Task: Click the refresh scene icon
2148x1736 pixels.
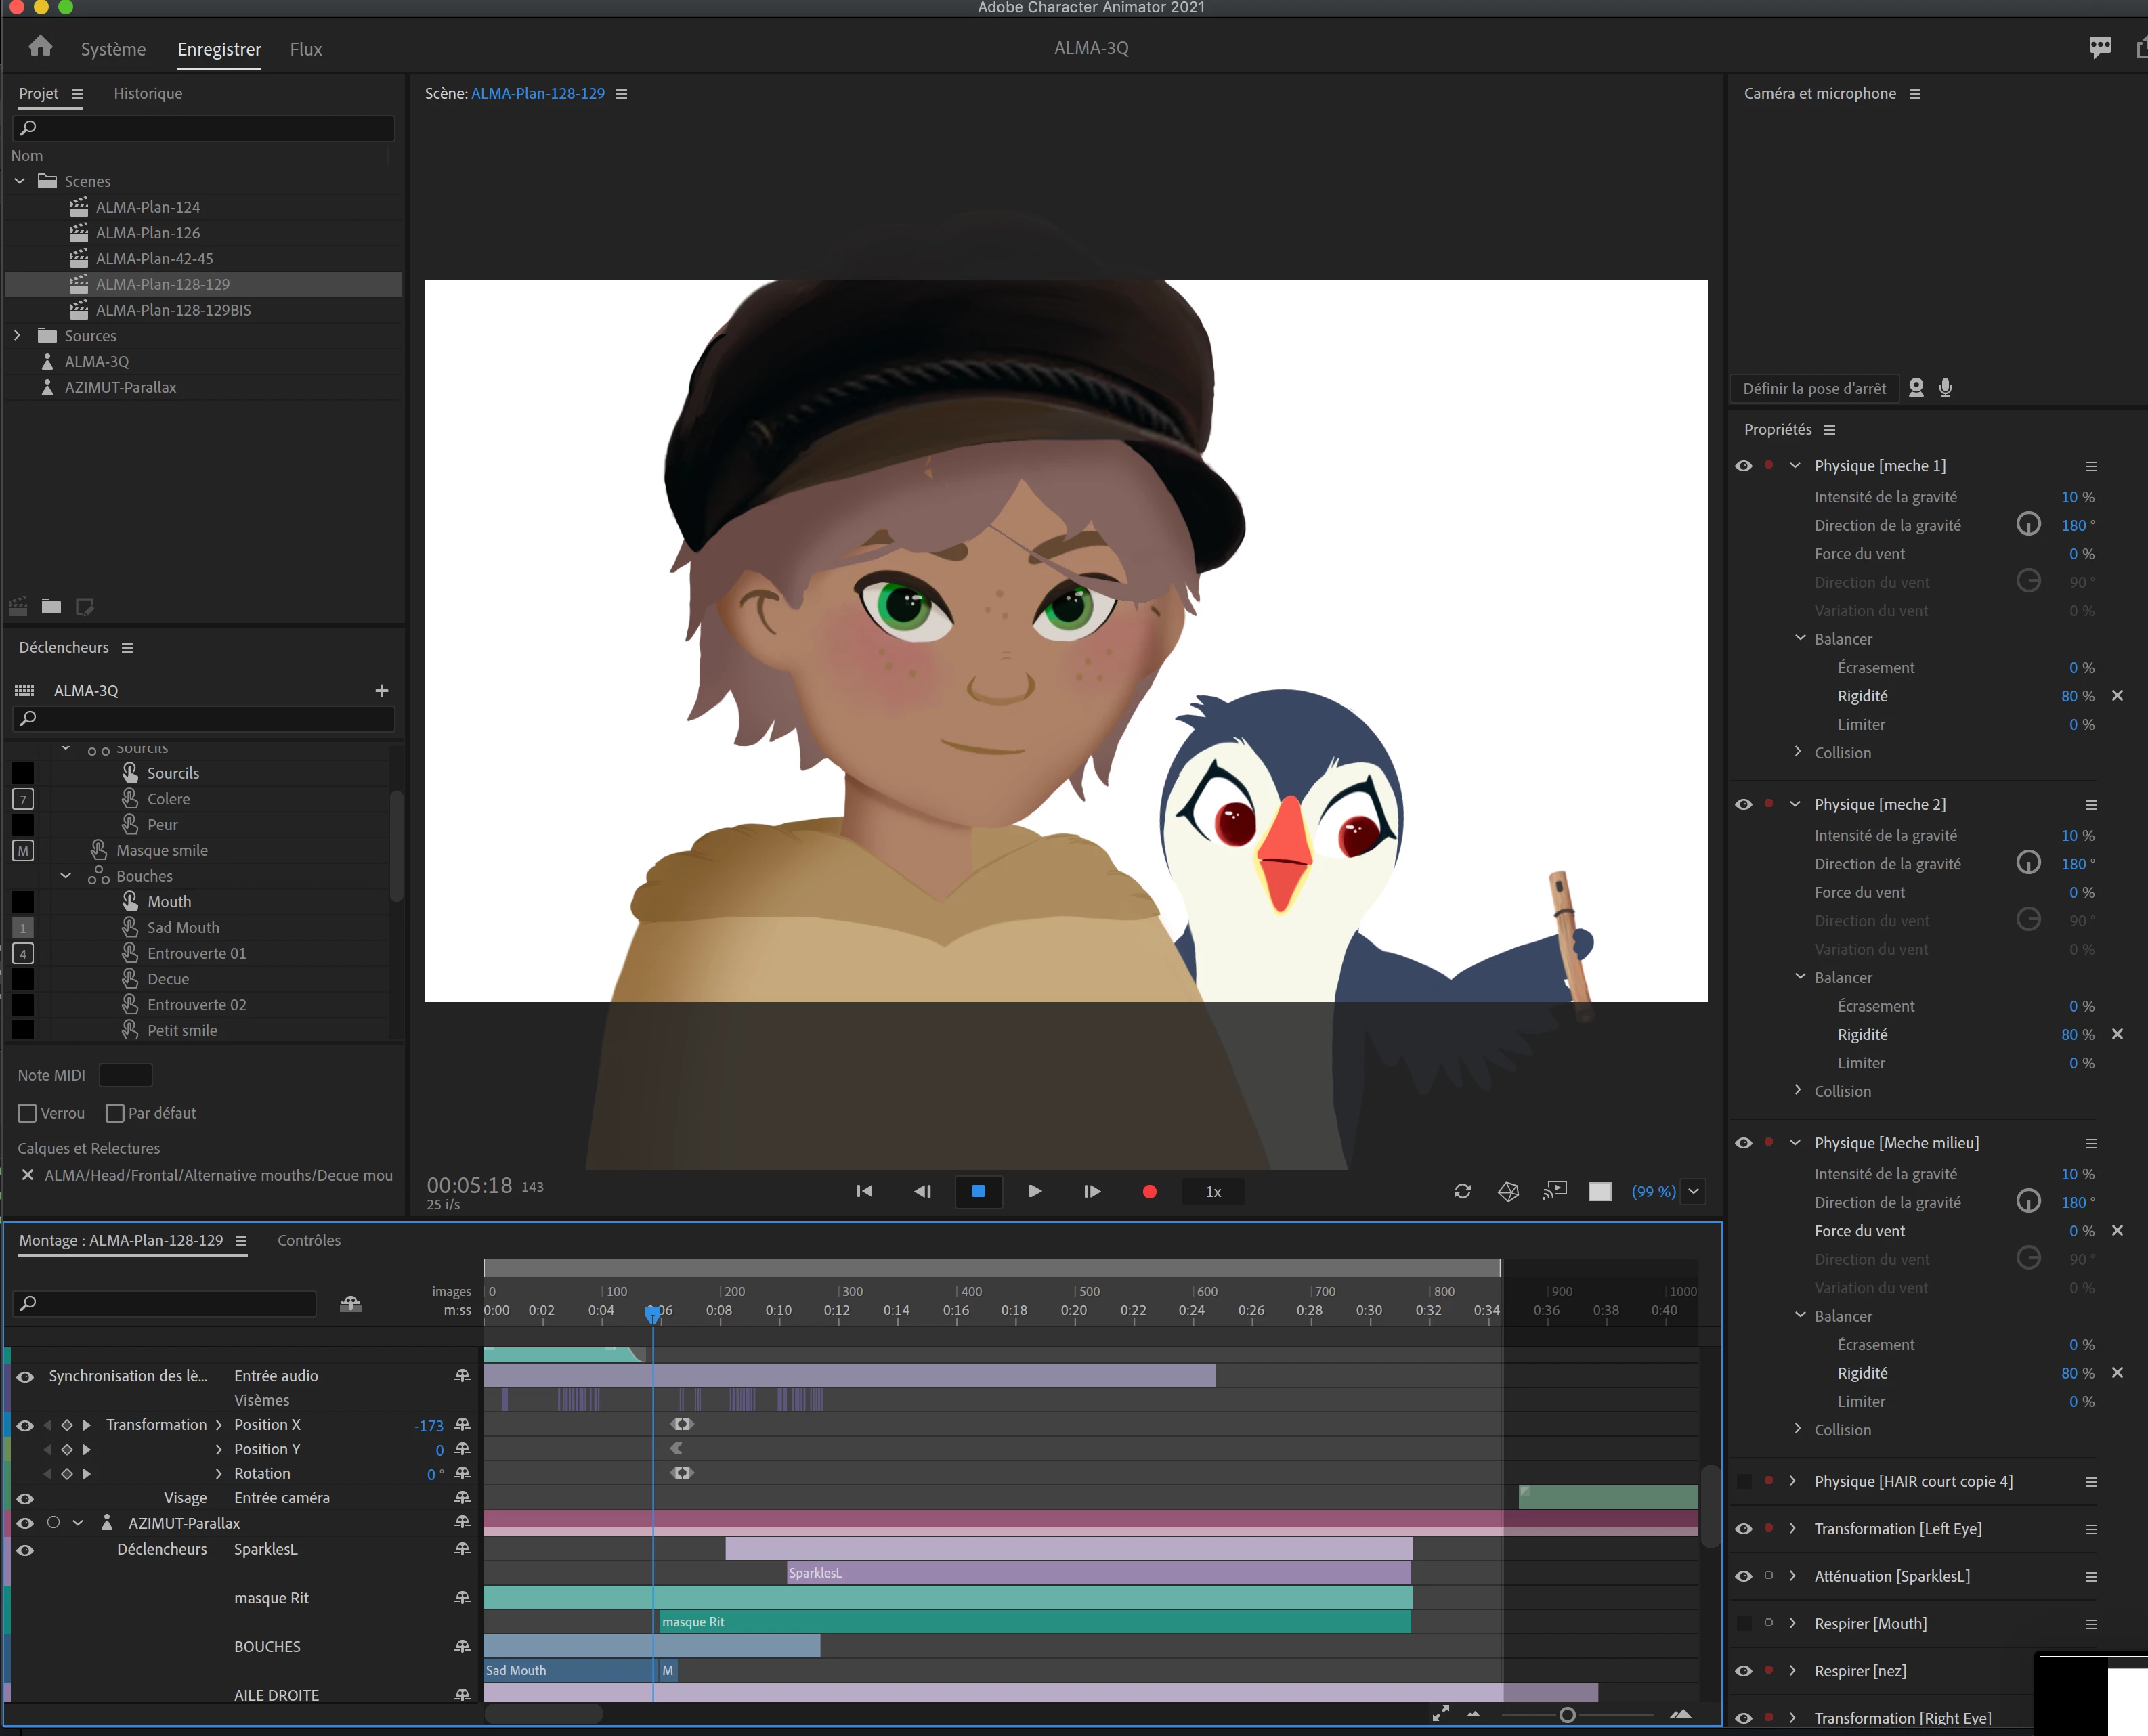Action: pyautogui.click(x=1462, y=1191)
